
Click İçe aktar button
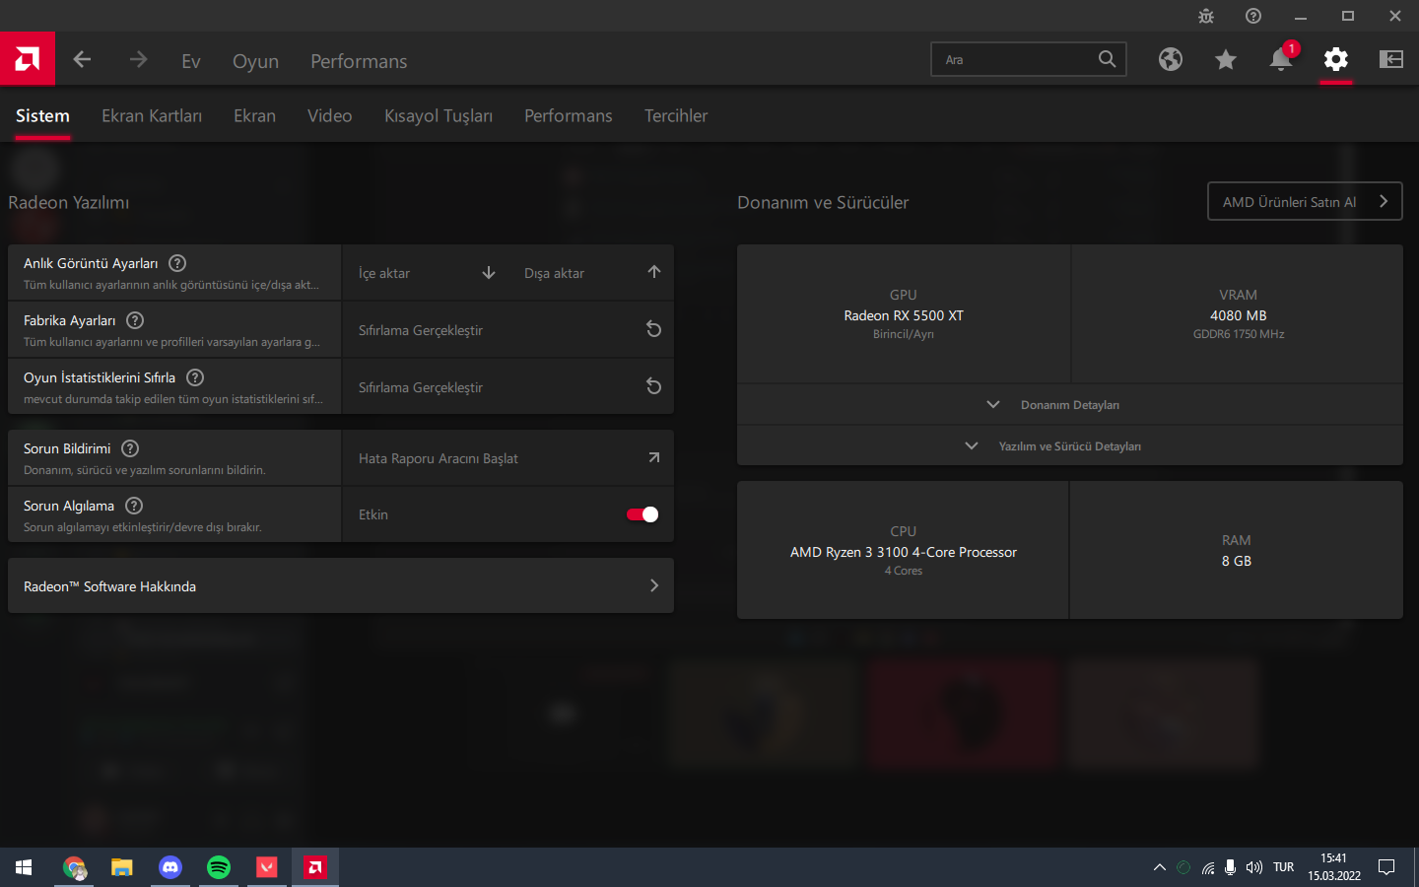pos(426,273)
